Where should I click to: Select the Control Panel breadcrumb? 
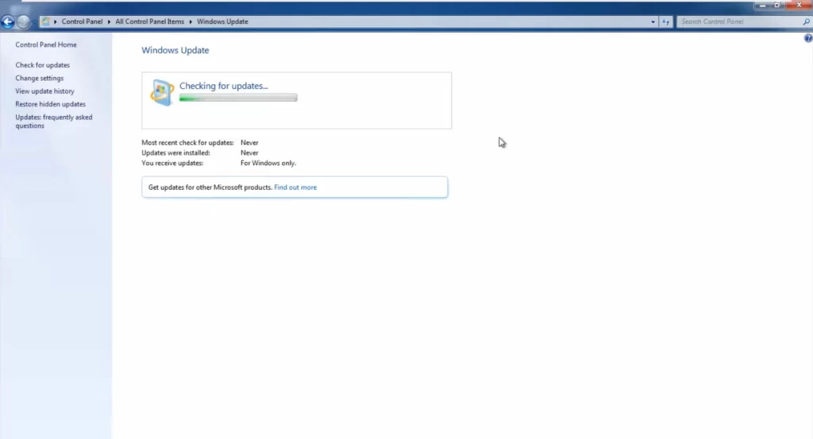(x=82, y=21)
